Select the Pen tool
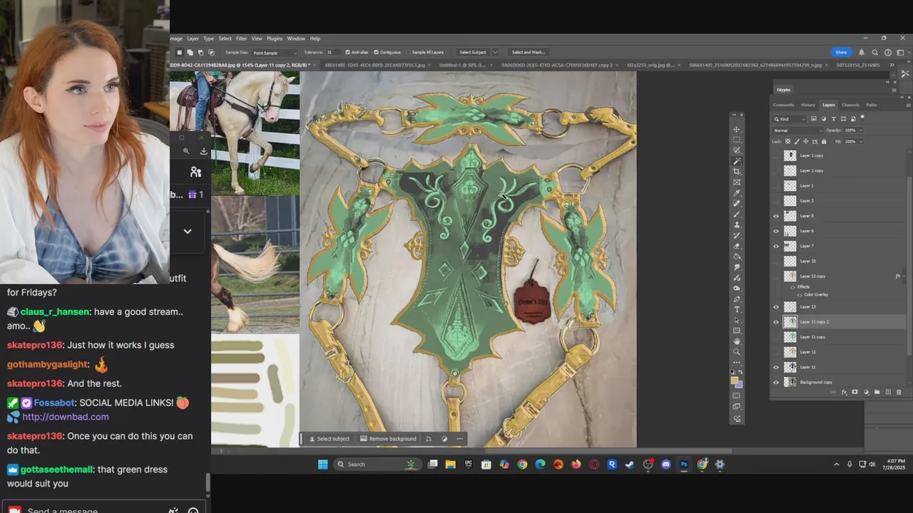 737,299
